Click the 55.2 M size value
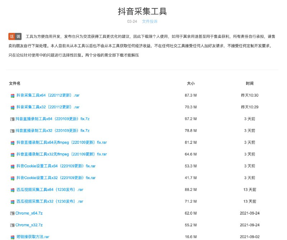Viewport: 287px width, 240px height. (190, 225)
